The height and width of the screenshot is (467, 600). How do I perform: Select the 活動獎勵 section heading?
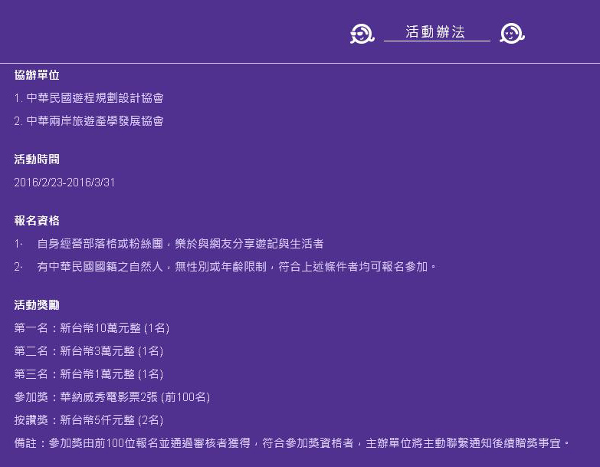(37, 305)
